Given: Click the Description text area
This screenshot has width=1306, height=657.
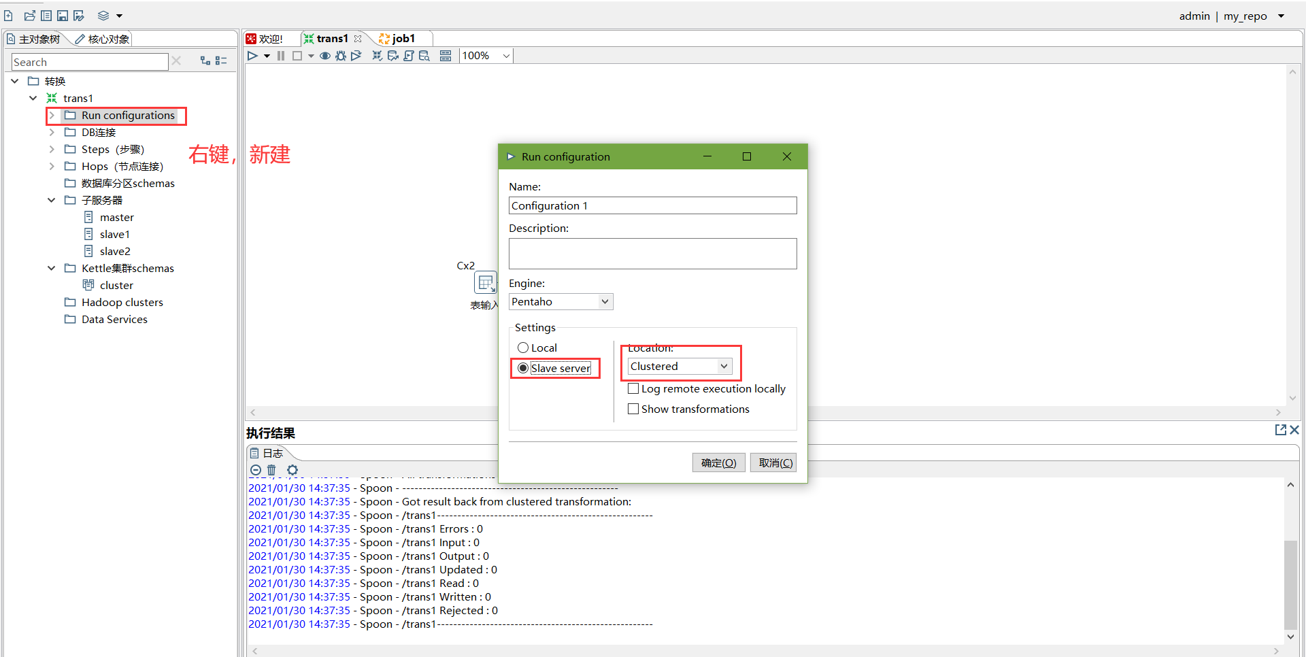Looking at the screenshot, I should (653, 254).
